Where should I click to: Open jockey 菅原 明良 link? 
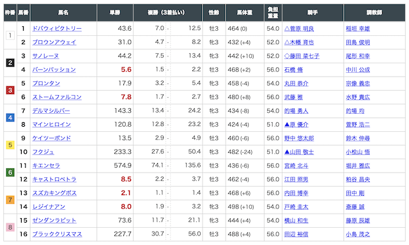tap(299, 29)
